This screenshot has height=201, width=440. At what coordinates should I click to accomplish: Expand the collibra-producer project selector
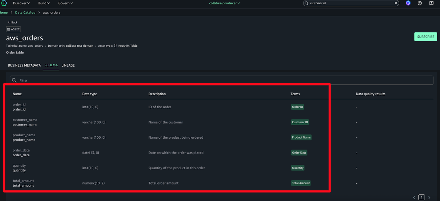click(x=224, y=3)
